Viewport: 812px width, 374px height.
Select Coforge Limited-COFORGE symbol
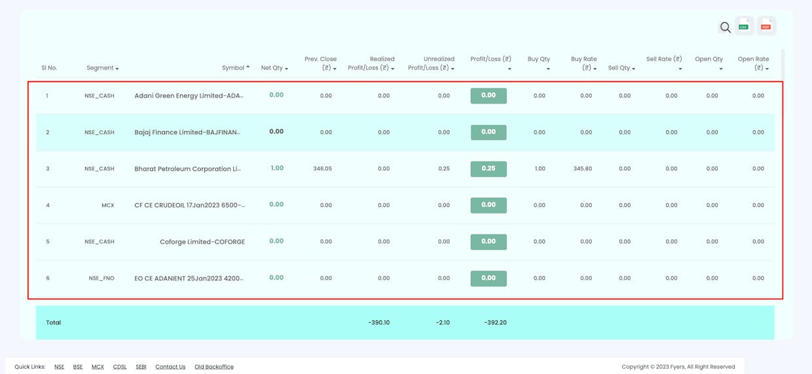click(x=202, y=242)
